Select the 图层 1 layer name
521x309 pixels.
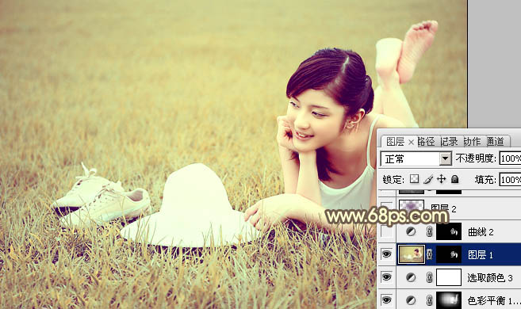point(480,255)
